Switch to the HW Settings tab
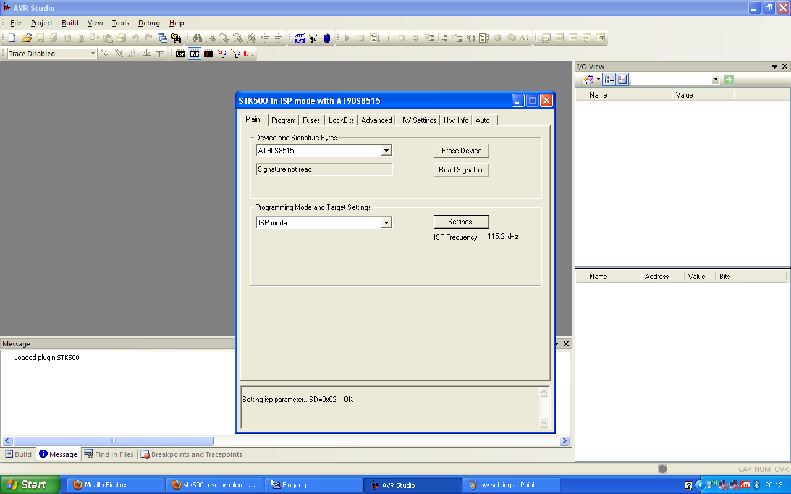This screenshot has height=494, width=791. pos(418,120)
